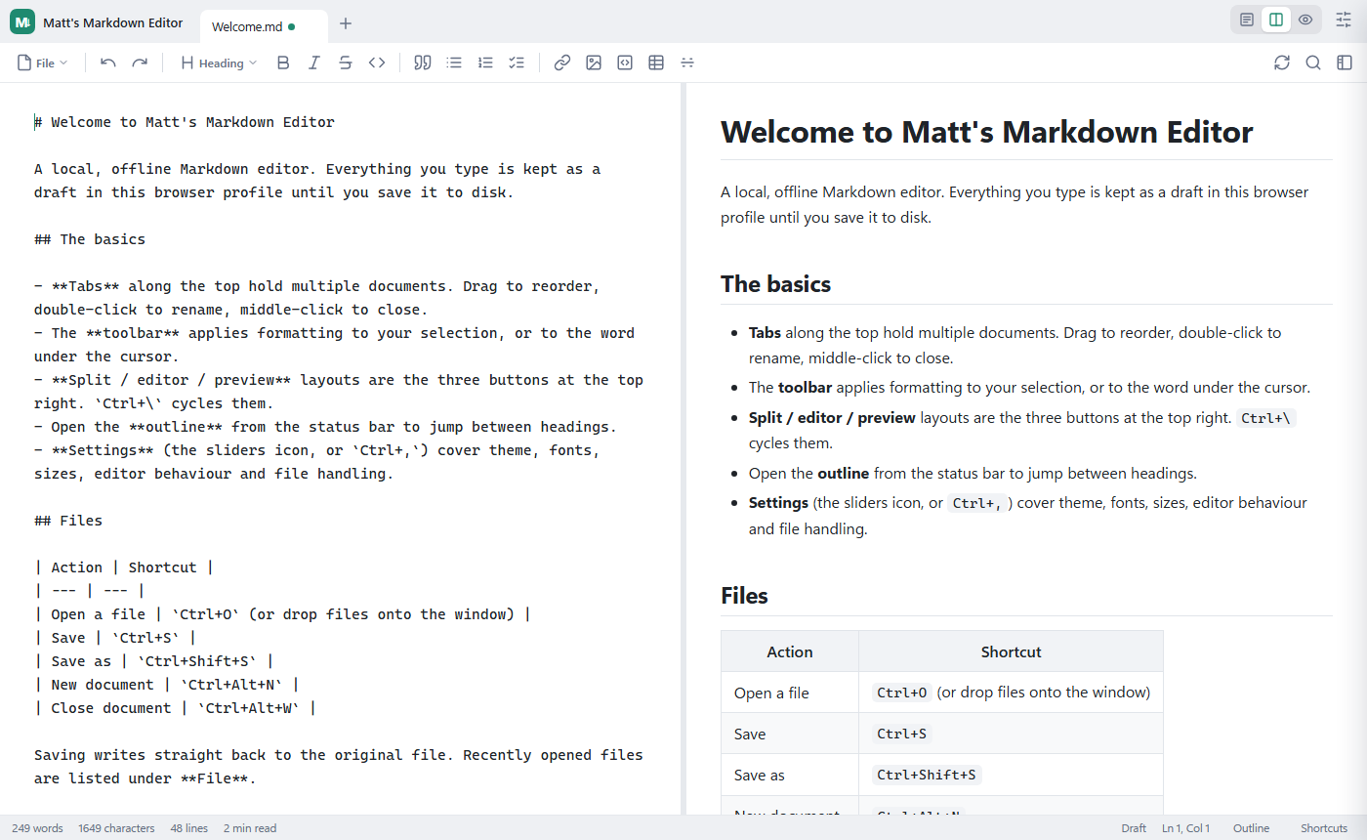The image size is (1367, 840).
Task: Switch to split layout
Action: point(1276,20)
